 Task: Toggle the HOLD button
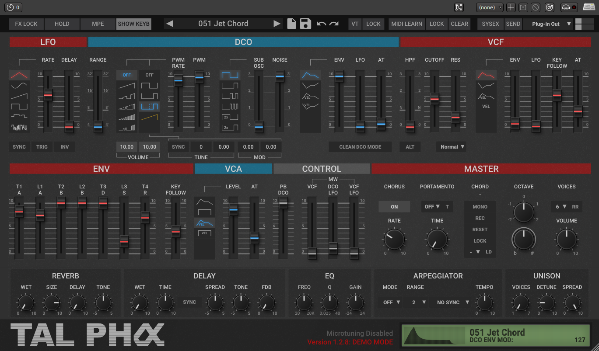62,24
